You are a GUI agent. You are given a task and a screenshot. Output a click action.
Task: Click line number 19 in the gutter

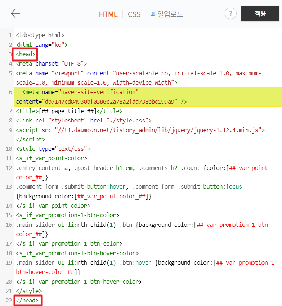coord(9,263)
